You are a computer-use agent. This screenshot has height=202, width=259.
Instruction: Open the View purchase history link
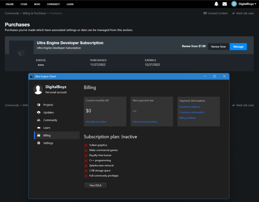(x=145, y=122)
